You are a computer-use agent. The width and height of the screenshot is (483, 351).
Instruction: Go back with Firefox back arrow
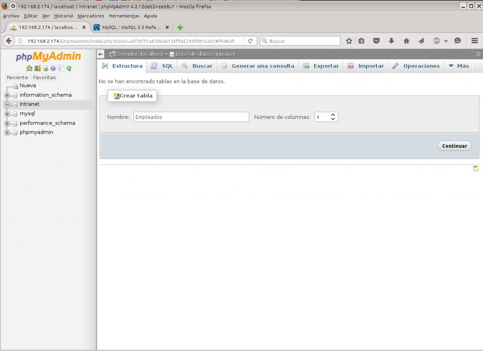tap(9, 41)
